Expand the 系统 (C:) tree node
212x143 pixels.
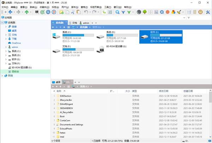coord(6,51)
